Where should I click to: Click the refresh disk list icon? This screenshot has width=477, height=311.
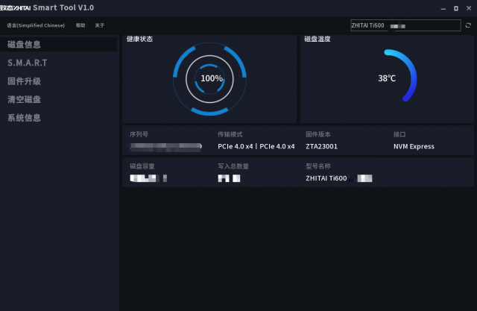coord(468,25)
